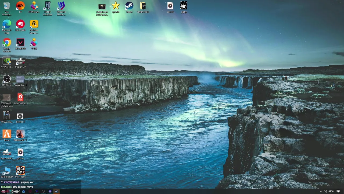344x194 pixels.
Task: Select the giphy file icon
Action: [x=184, y=7]
